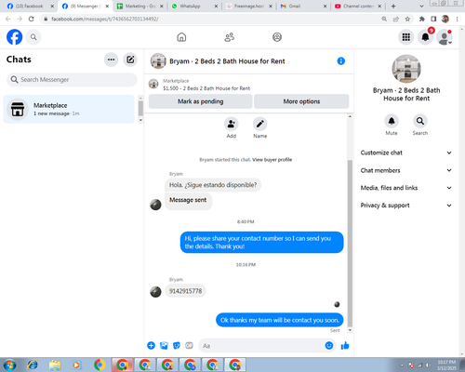Open the file explorer taskbar icon

[x=55, y=365]
